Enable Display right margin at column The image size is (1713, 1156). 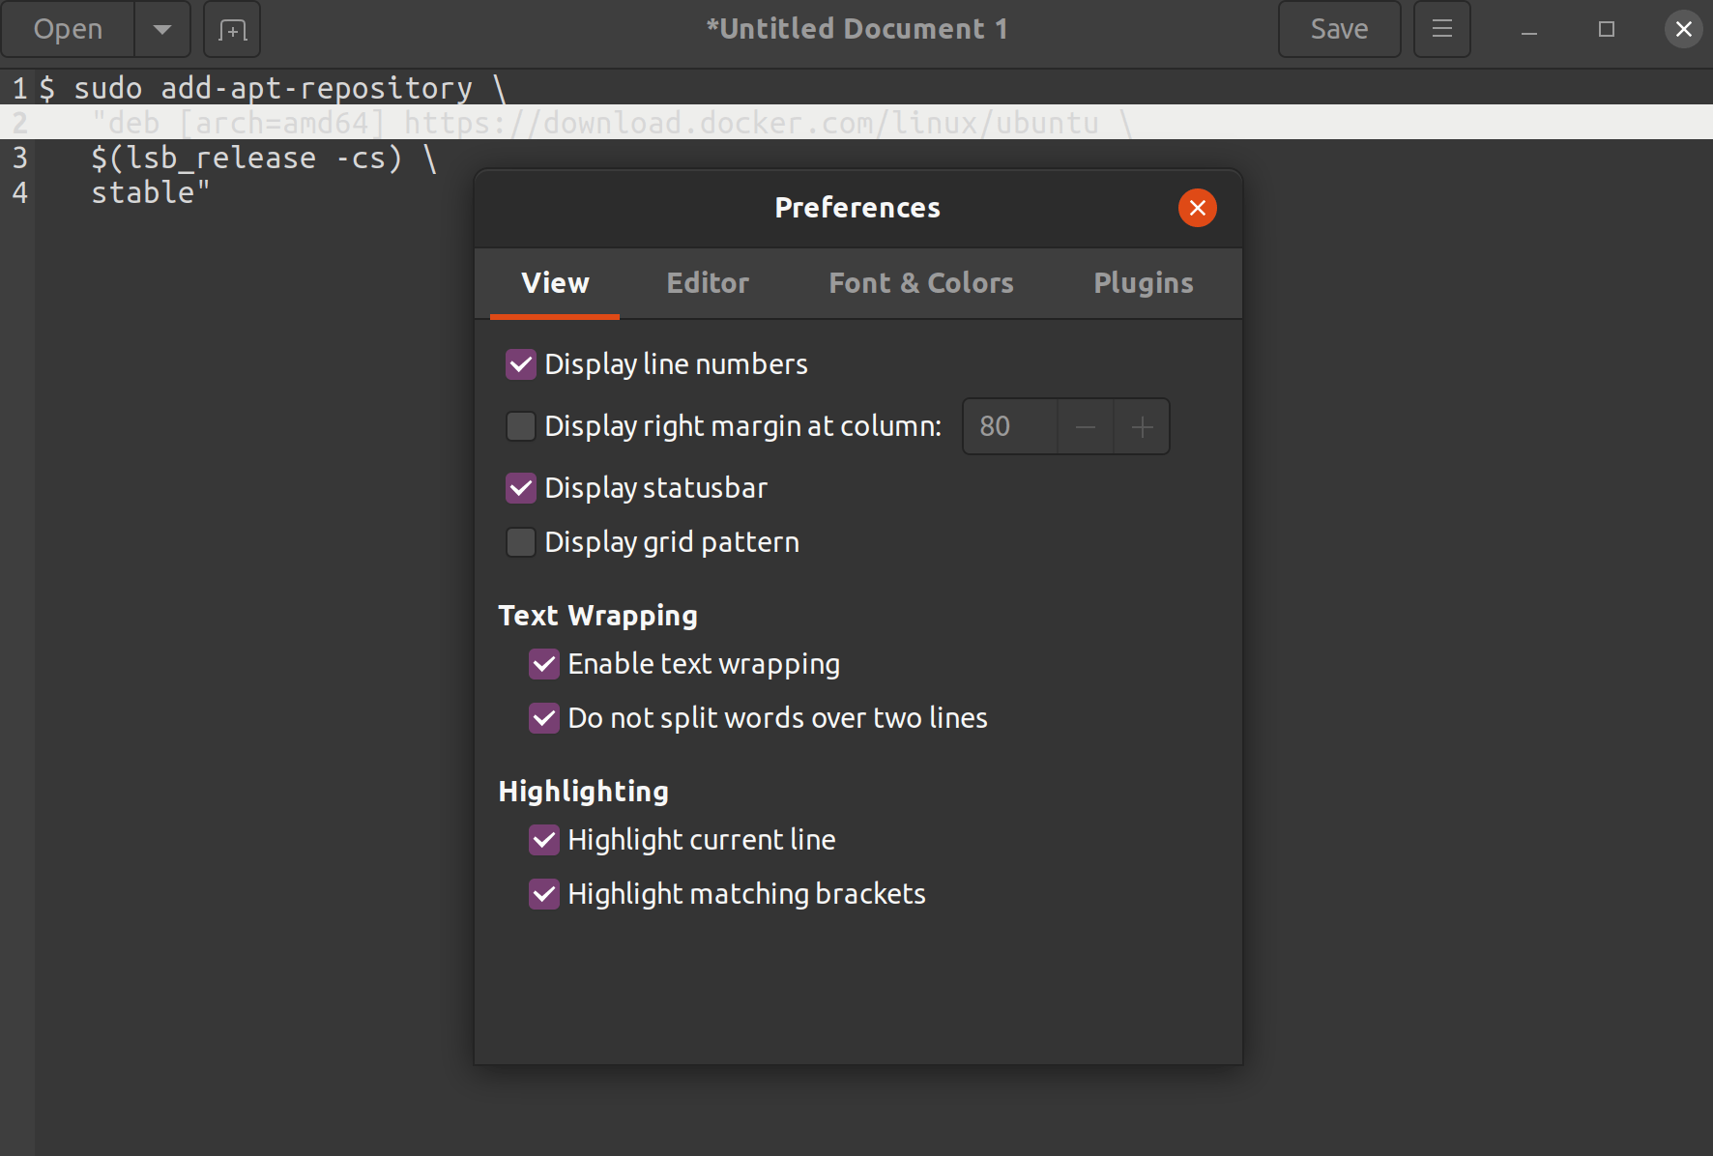point(521,426)
